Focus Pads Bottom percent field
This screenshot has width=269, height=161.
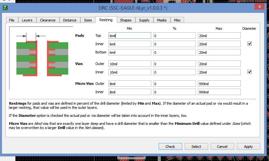pos(174,52)
